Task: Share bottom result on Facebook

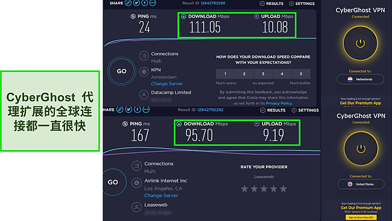Action: point(138,110)
